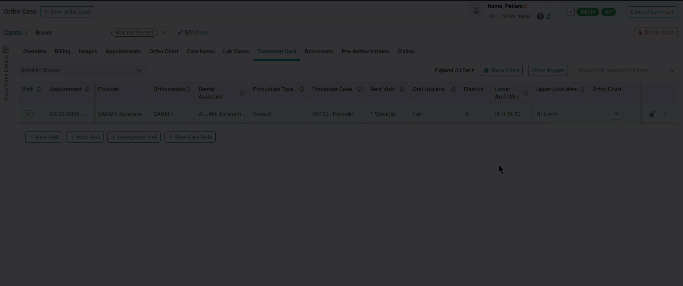
Task: Open Show/Hide Inactive Columns dropdown
Action: point(626,70)
